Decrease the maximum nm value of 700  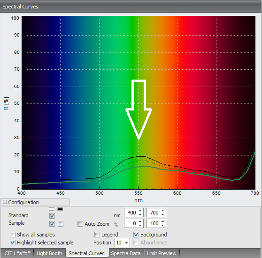(162, 214)
